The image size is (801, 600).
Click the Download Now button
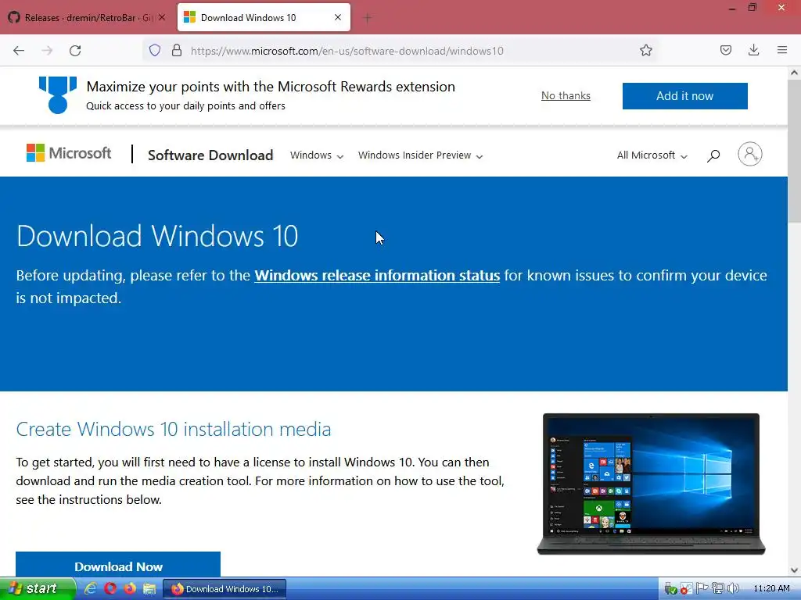click(x=118, y=566)
